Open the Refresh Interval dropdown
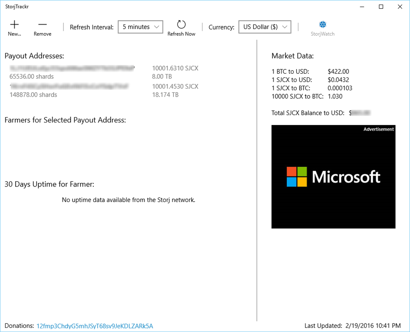This screenshot has height=332, width=410. point(140,27)
